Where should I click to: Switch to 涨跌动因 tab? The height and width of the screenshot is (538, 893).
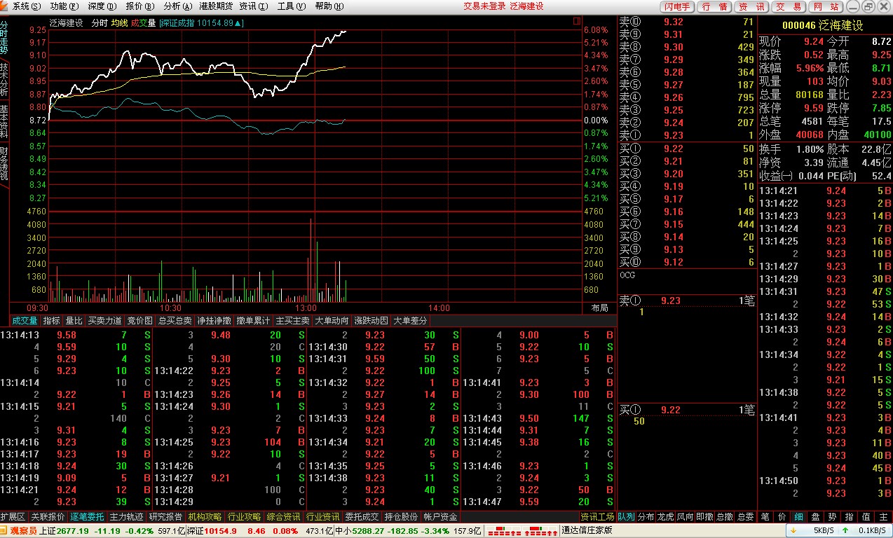click(371, 320)
